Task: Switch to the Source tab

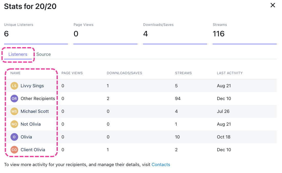Action: 44,54
